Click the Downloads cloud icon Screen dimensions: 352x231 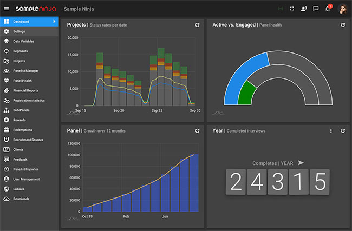pos(6,199)
